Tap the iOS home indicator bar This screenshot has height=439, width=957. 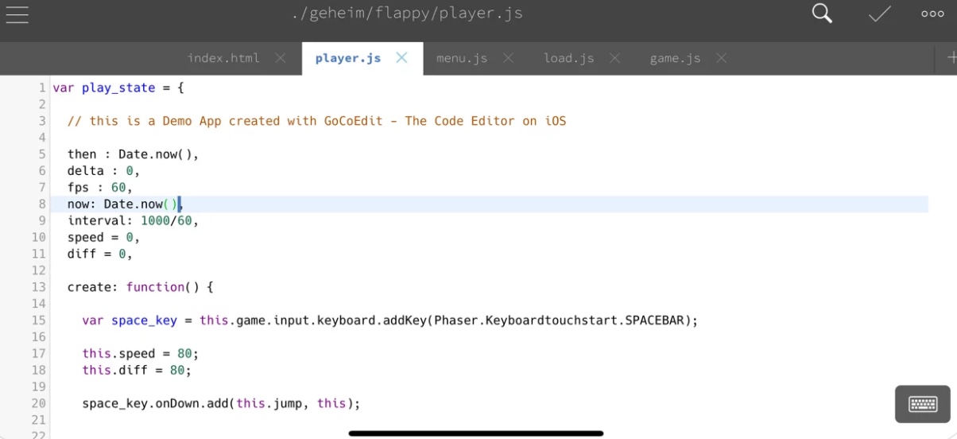point(476,433)
